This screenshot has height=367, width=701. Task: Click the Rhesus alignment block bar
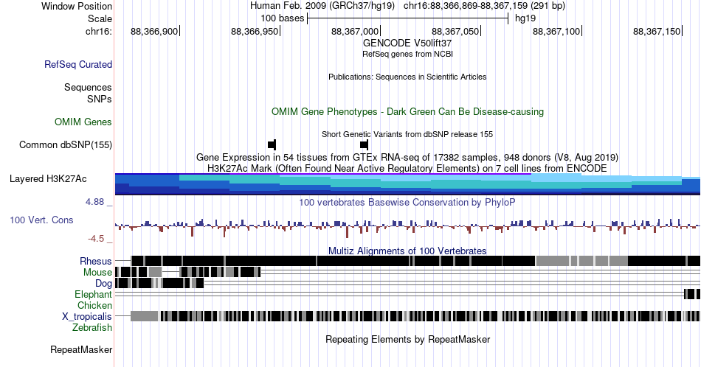click(x=415, y=261)
